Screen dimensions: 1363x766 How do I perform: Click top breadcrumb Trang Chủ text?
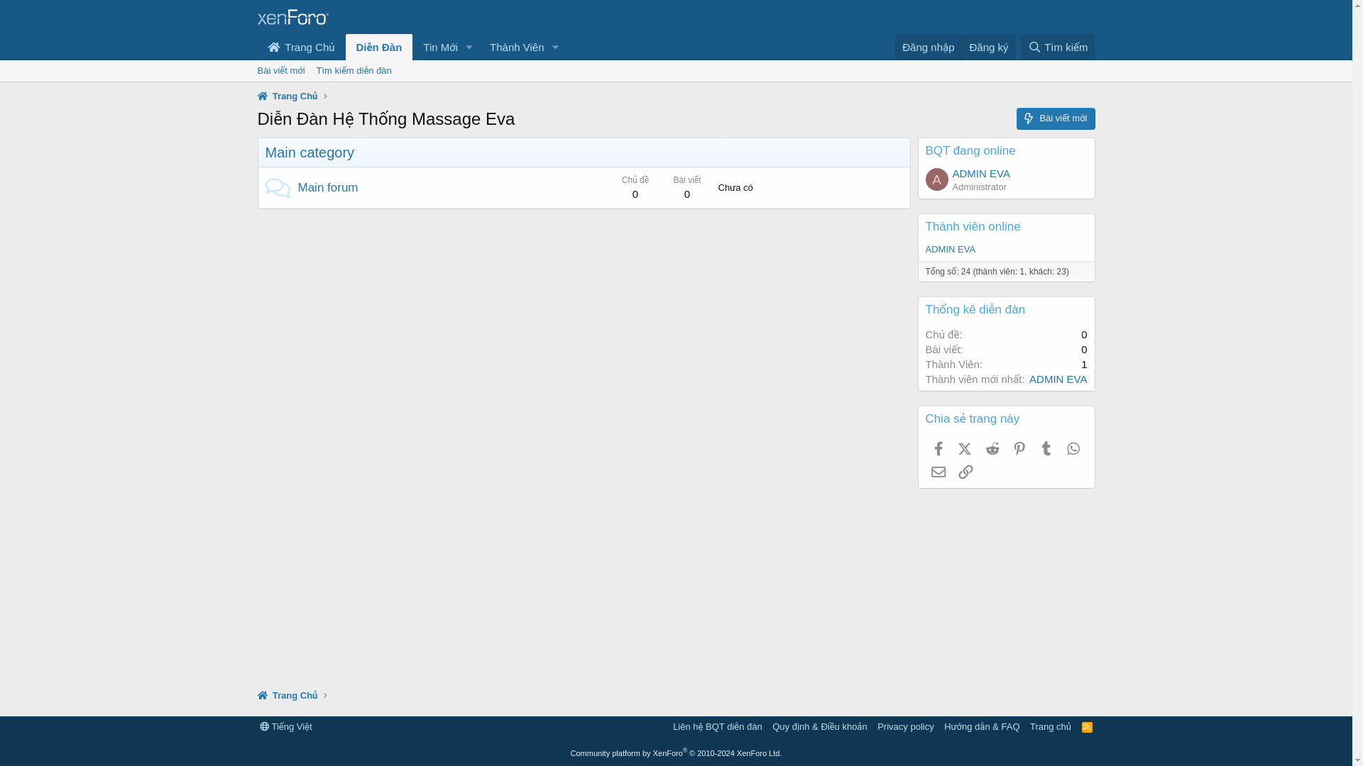tap(295, 96)
